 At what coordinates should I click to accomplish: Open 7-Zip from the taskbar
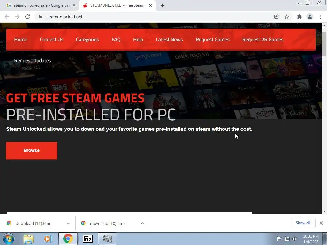[87, 239]
